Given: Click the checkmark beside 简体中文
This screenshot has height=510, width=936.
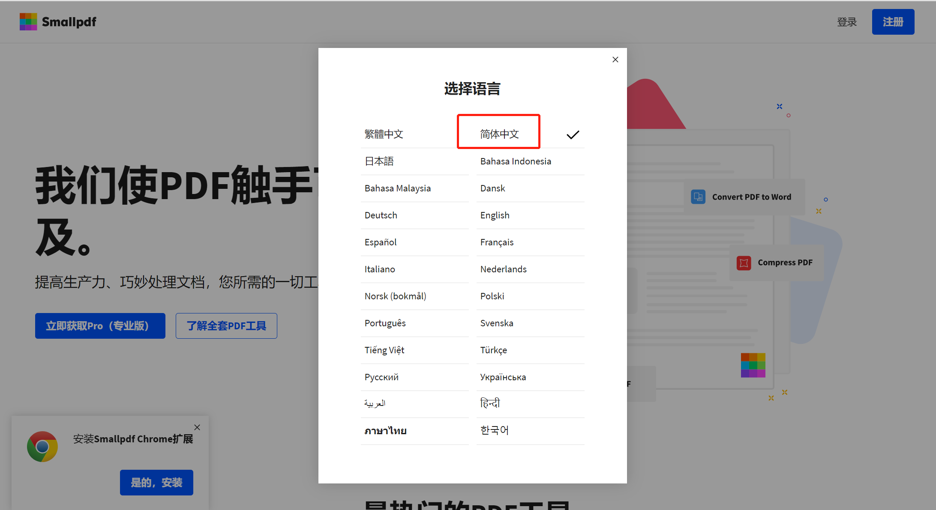Looking at the screenshot, I should point(573,134).
